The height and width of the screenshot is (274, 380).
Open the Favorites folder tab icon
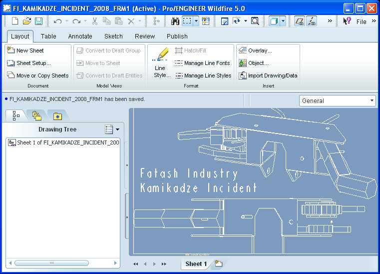pos(57,115)
